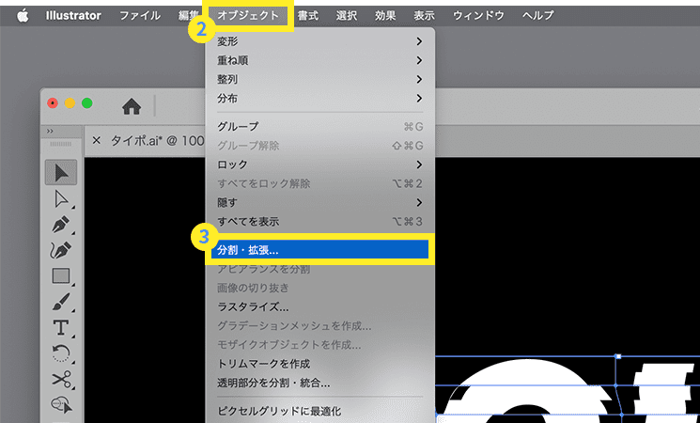Viewport: 700px width, 423px height.
Task: Open the 選択 menu
Action: pyautogui.click(x=347, y=16)
